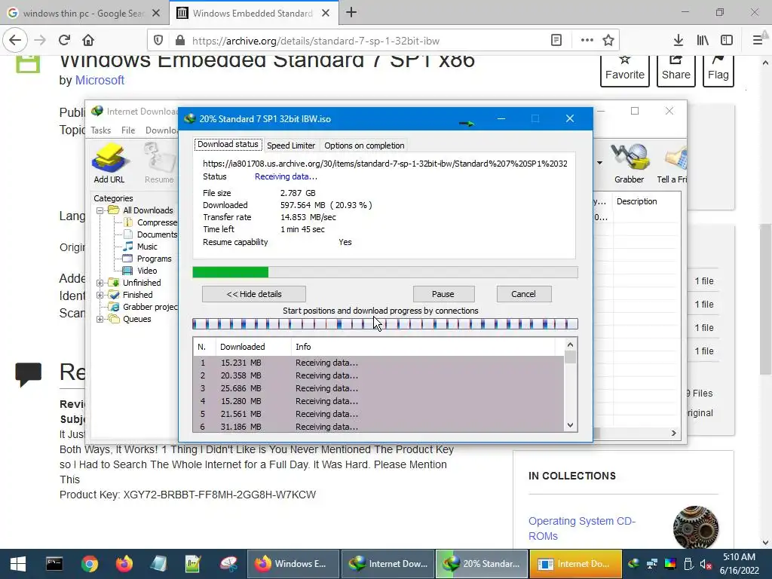This screenshot has width=772, height=579.
Task: Reload the archive.org page
Action: point(64,41)
